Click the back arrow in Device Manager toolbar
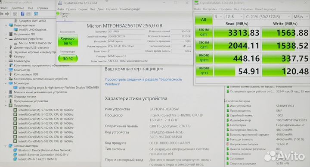The height and width of the screenshot is (167, 310). tap(2, 14)
